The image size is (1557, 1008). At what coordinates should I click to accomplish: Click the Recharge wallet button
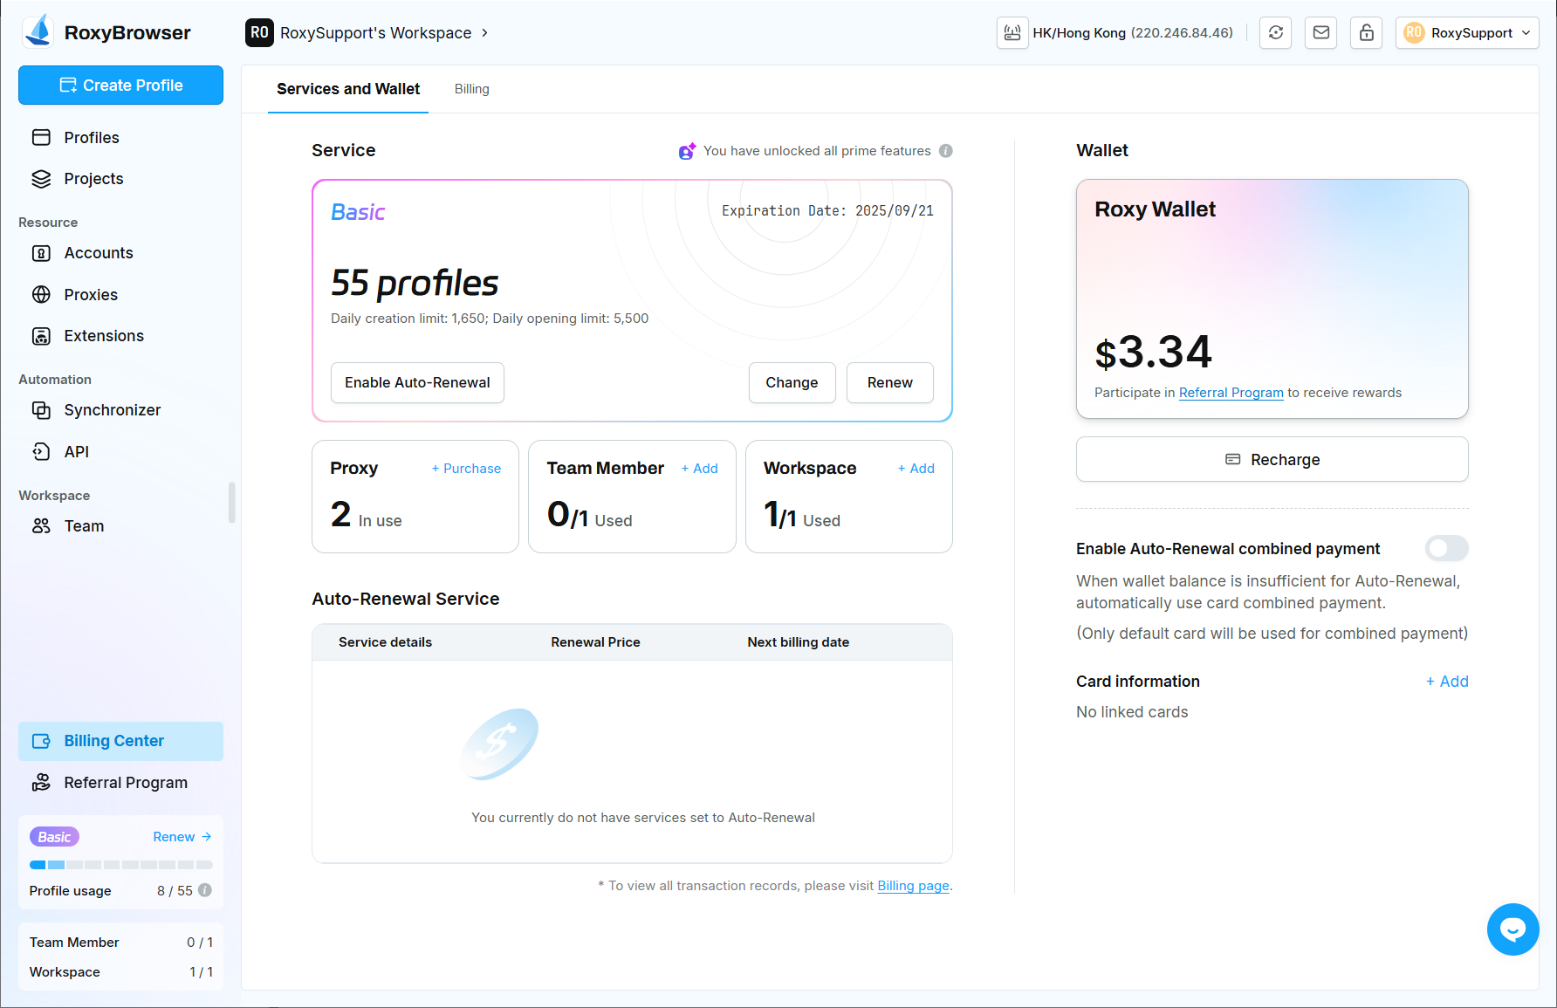1272,460
